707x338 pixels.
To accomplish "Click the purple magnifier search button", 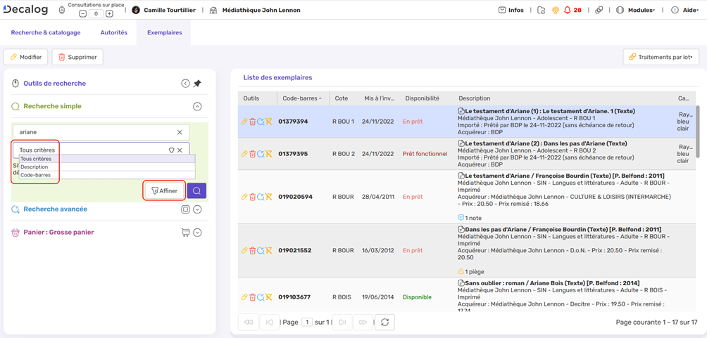I will click(196, 190).
